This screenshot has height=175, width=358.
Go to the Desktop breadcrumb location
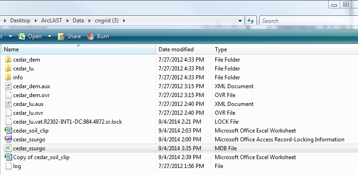pyautogui.click(x=20, y=21)
